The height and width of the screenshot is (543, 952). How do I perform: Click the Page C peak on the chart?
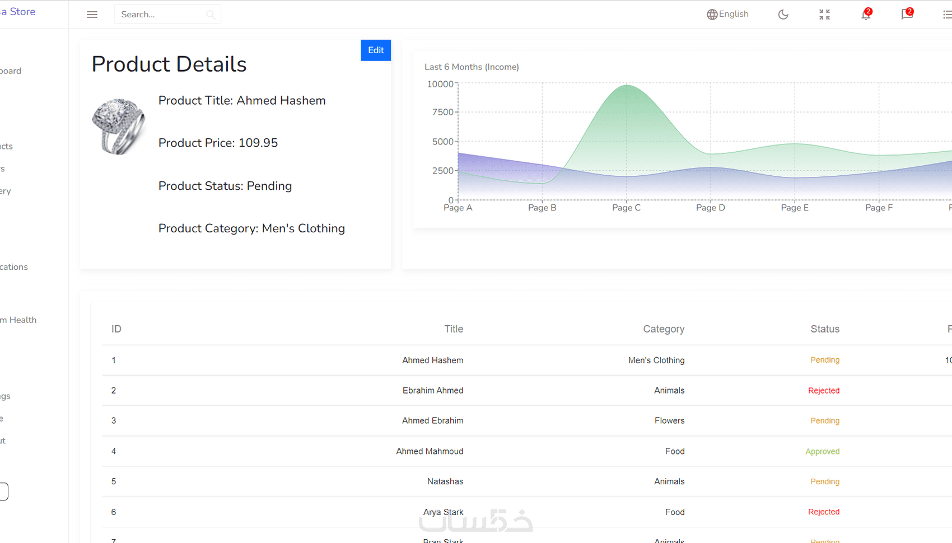pyautogui.click(x=627, y=86)
